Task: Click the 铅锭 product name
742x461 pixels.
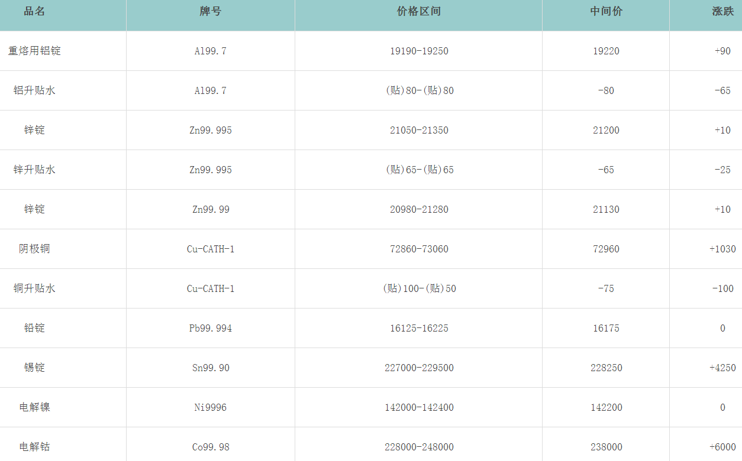Action: coord(34,328)
